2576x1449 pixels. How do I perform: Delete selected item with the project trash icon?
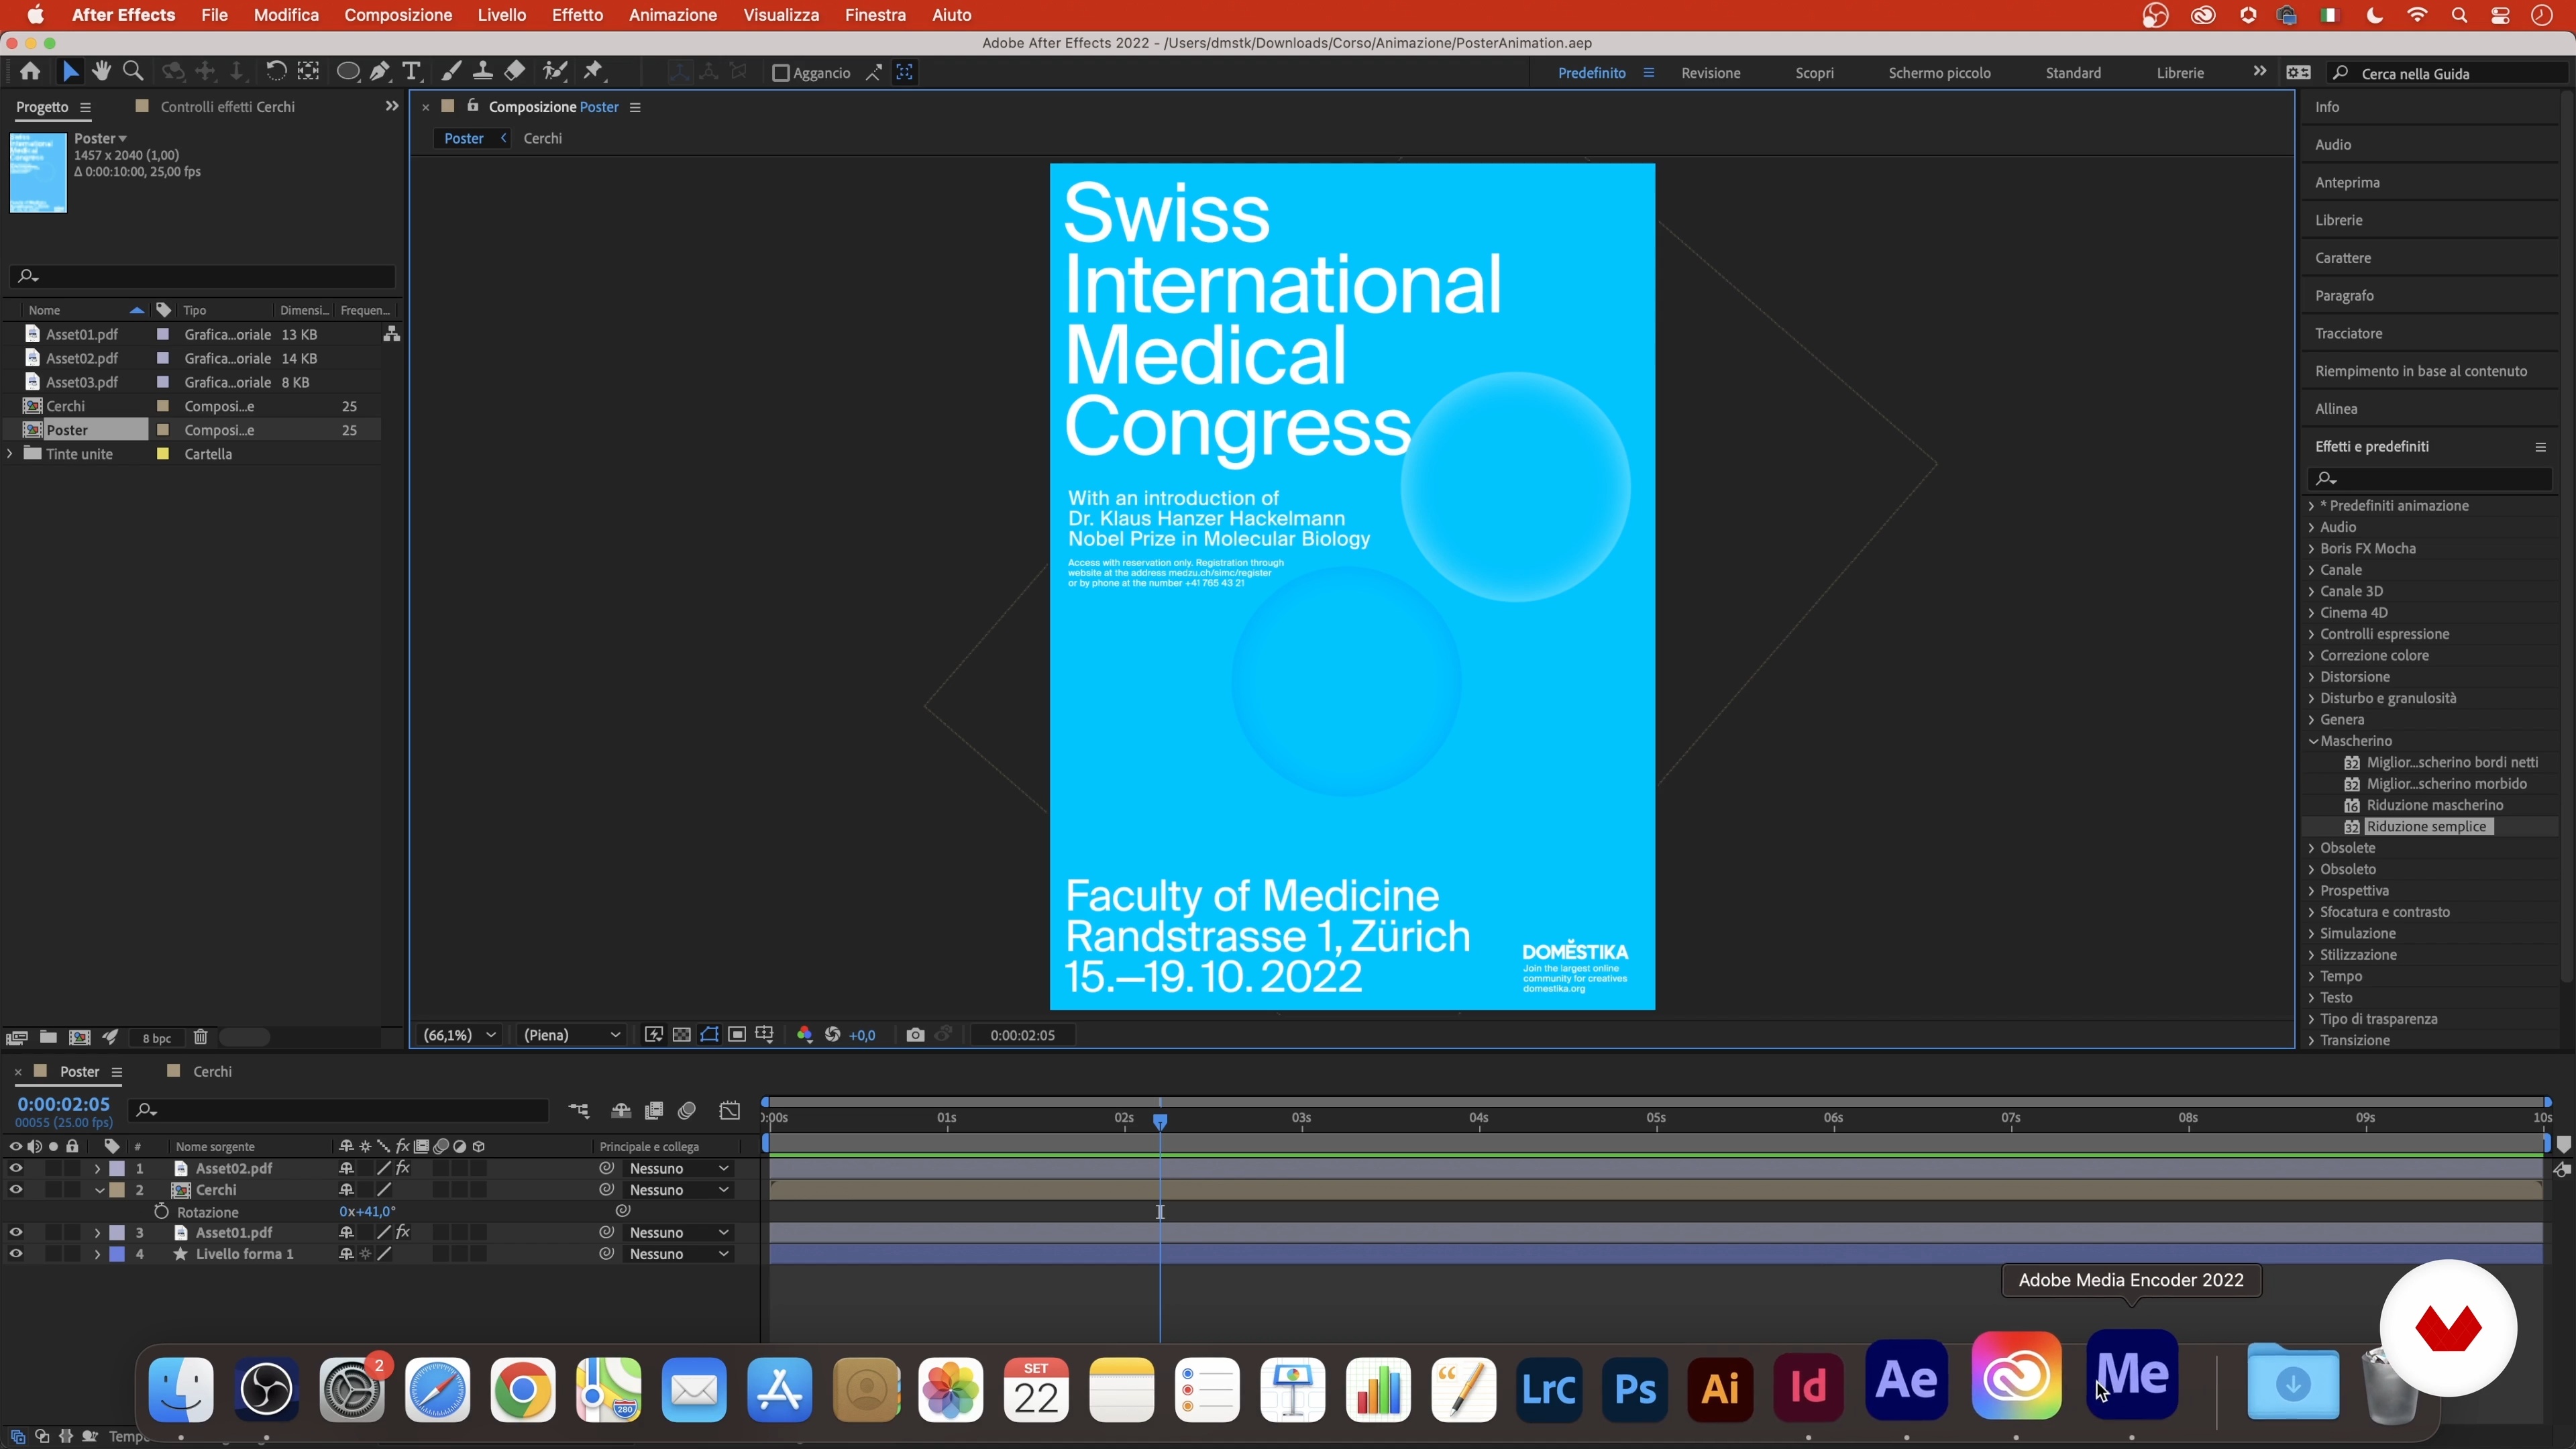(200, 1037)
